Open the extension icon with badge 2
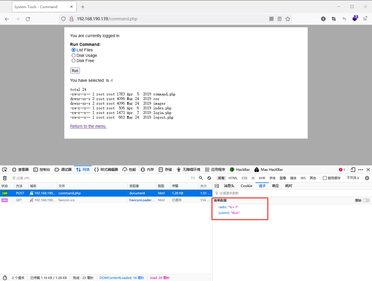This screenshot has height=281, width=372. (355, 19)
